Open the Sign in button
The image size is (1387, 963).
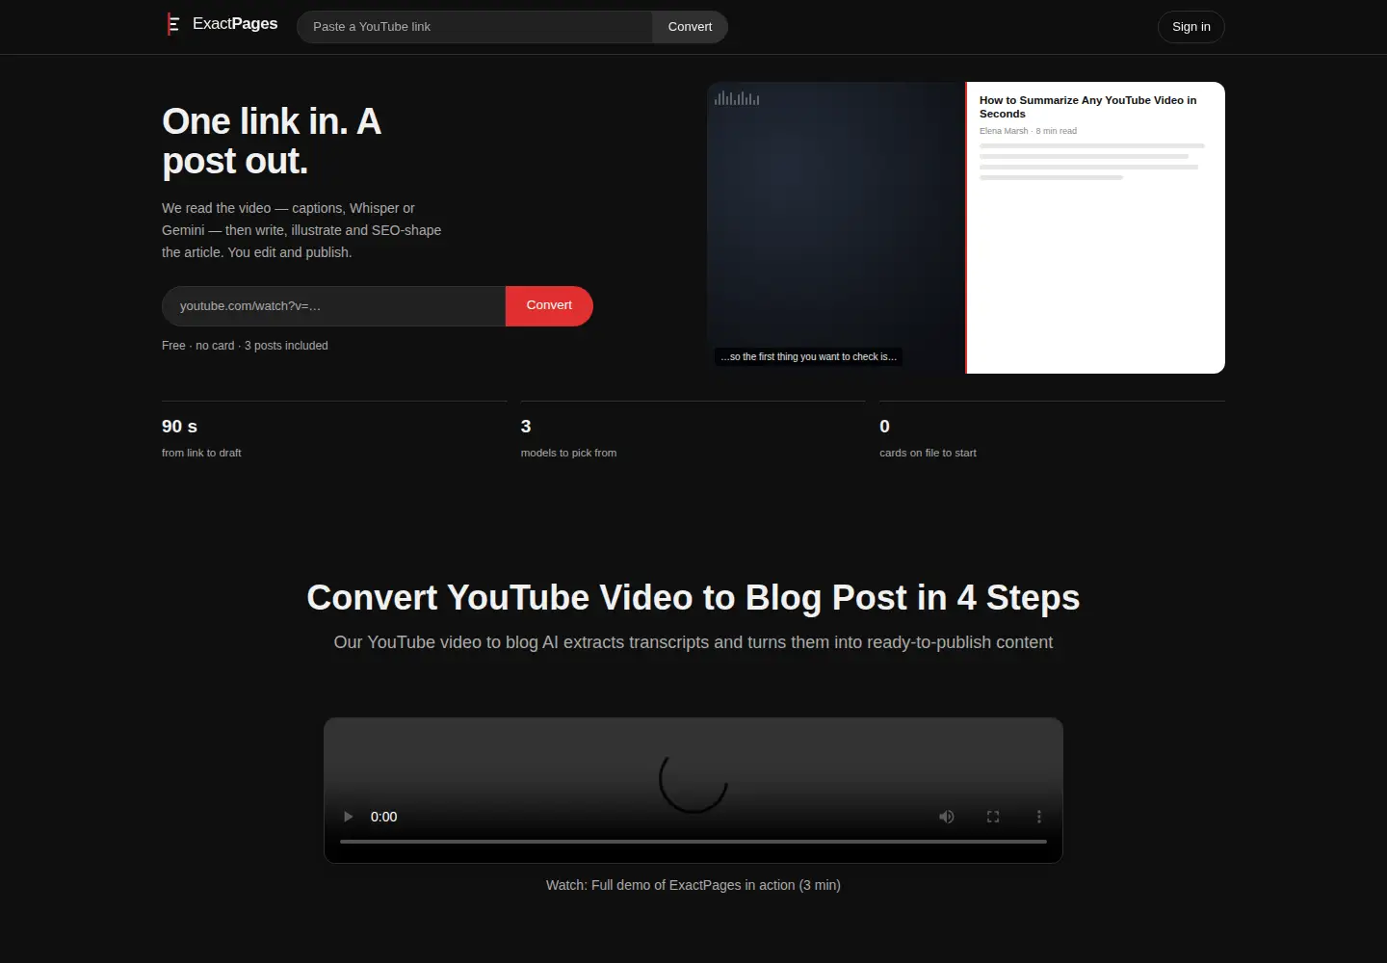pos(1191,27)
